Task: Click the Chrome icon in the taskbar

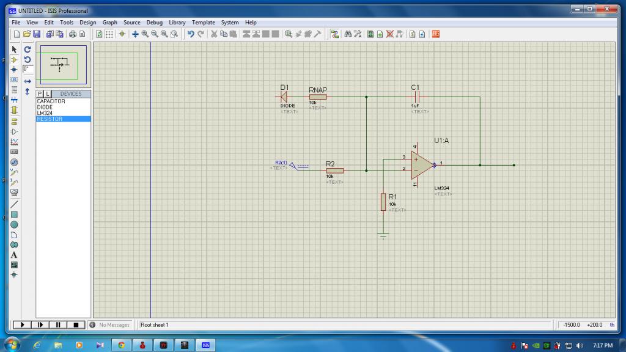Action: coord(122,345)
